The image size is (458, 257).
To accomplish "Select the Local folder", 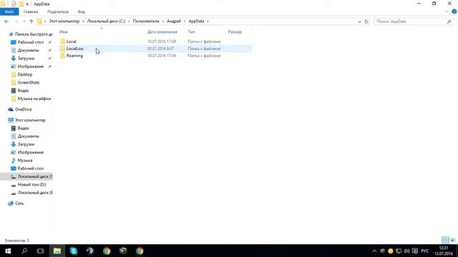I will (71, 41).
